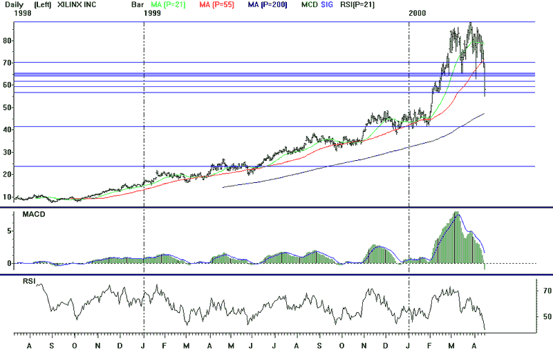Click the XILINX INC chart title
Viewport: 553px width, 350px height.
click(x=77, y=5)
